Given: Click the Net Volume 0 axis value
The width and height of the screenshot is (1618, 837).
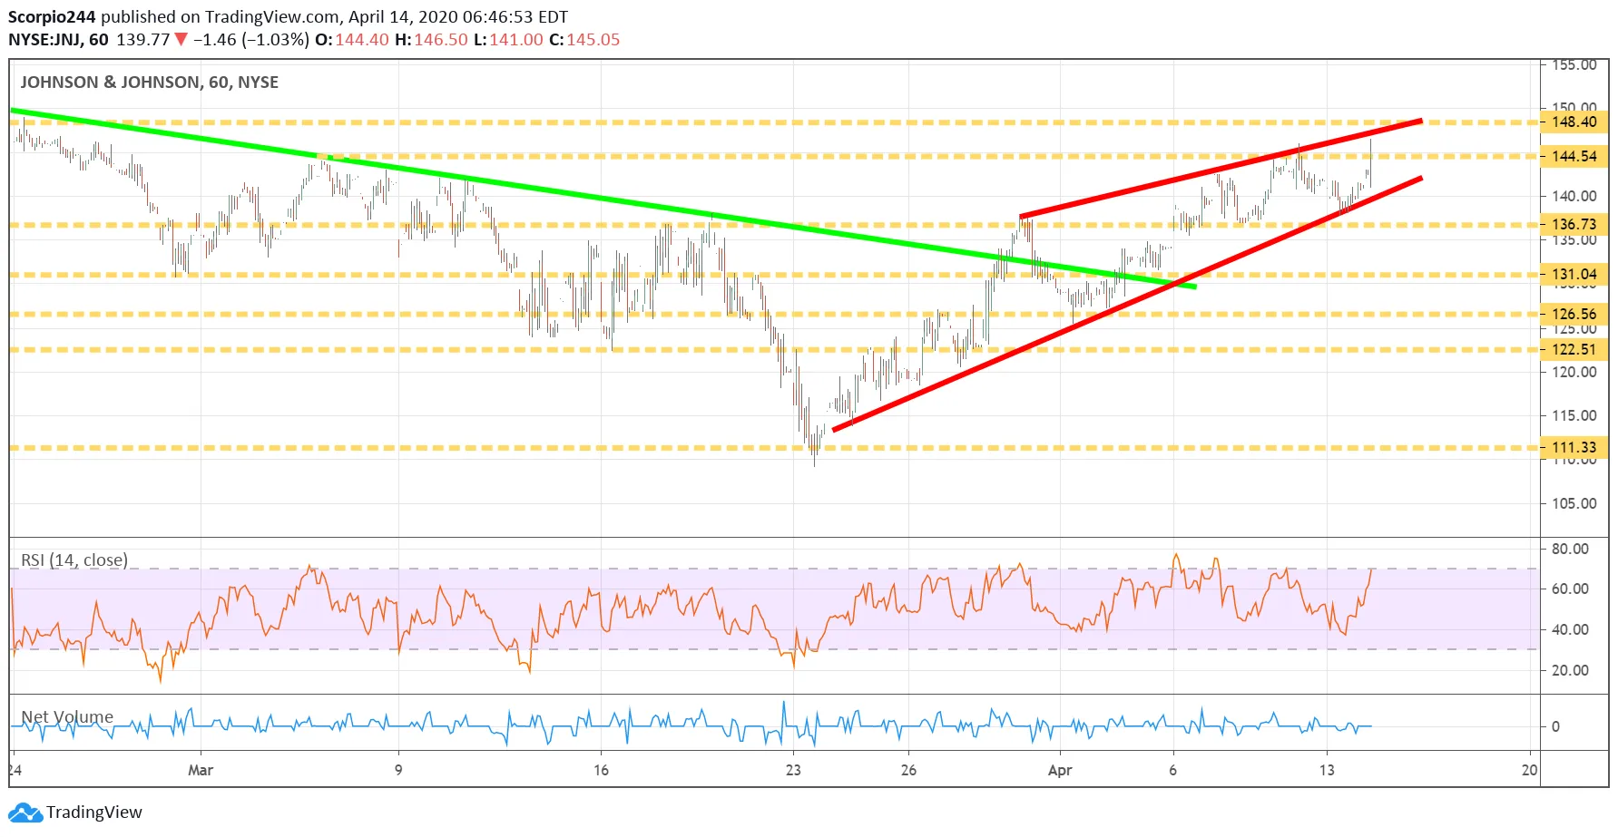Looking at the screenshot, I should (x=1555, y=726).
